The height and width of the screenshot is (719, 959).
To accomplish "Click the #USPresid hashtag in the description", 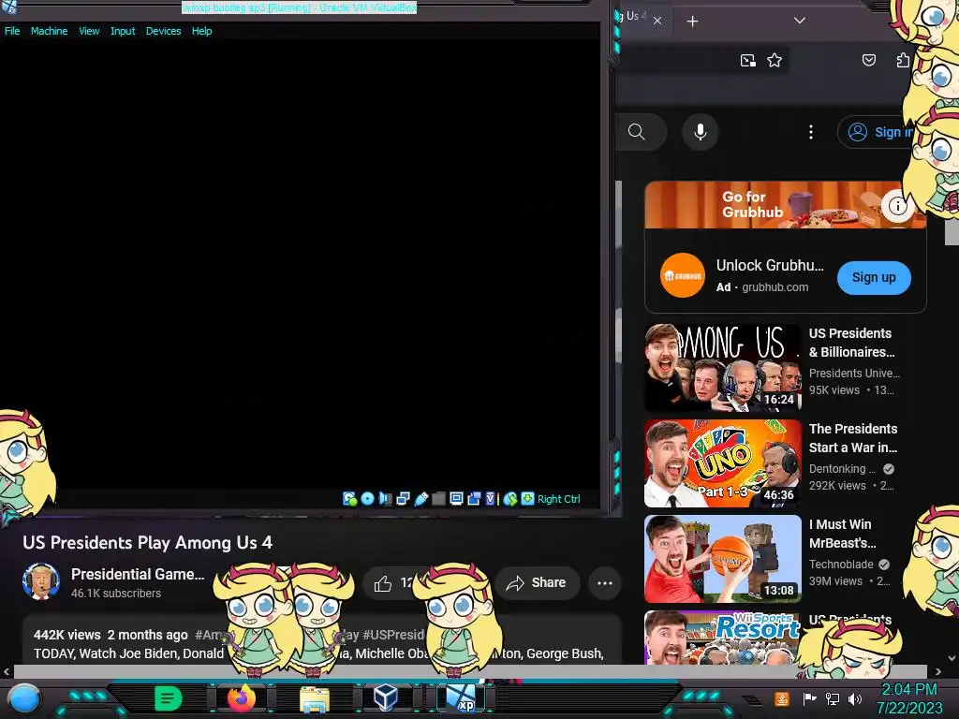I will pos(392,635).
